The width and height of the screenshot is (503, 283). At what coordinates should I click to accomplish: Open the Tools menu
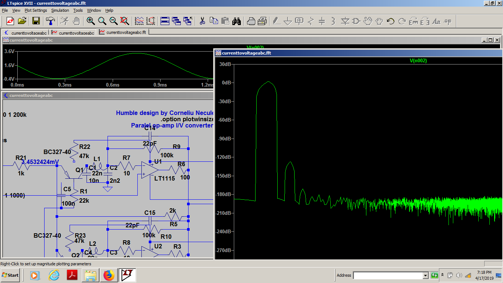(78, 10)
